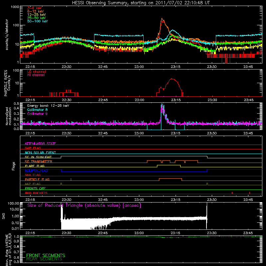Click the NON SOLAR EVENT flag label

(x=40, y=153)
